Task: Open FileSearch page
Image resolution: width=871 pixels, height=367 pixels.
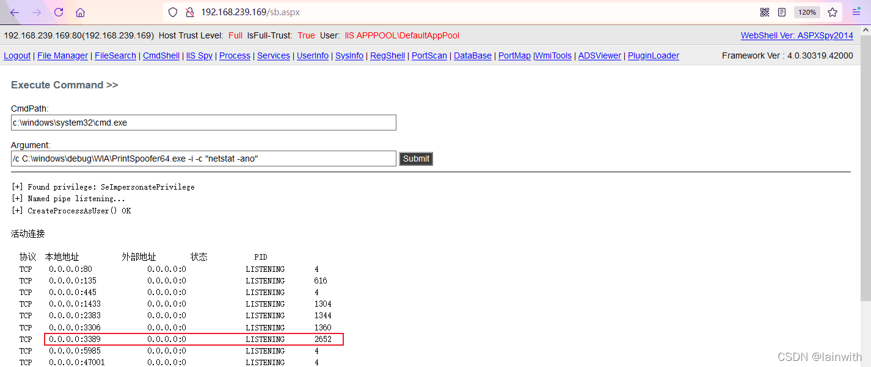Action: coord(115,55)
